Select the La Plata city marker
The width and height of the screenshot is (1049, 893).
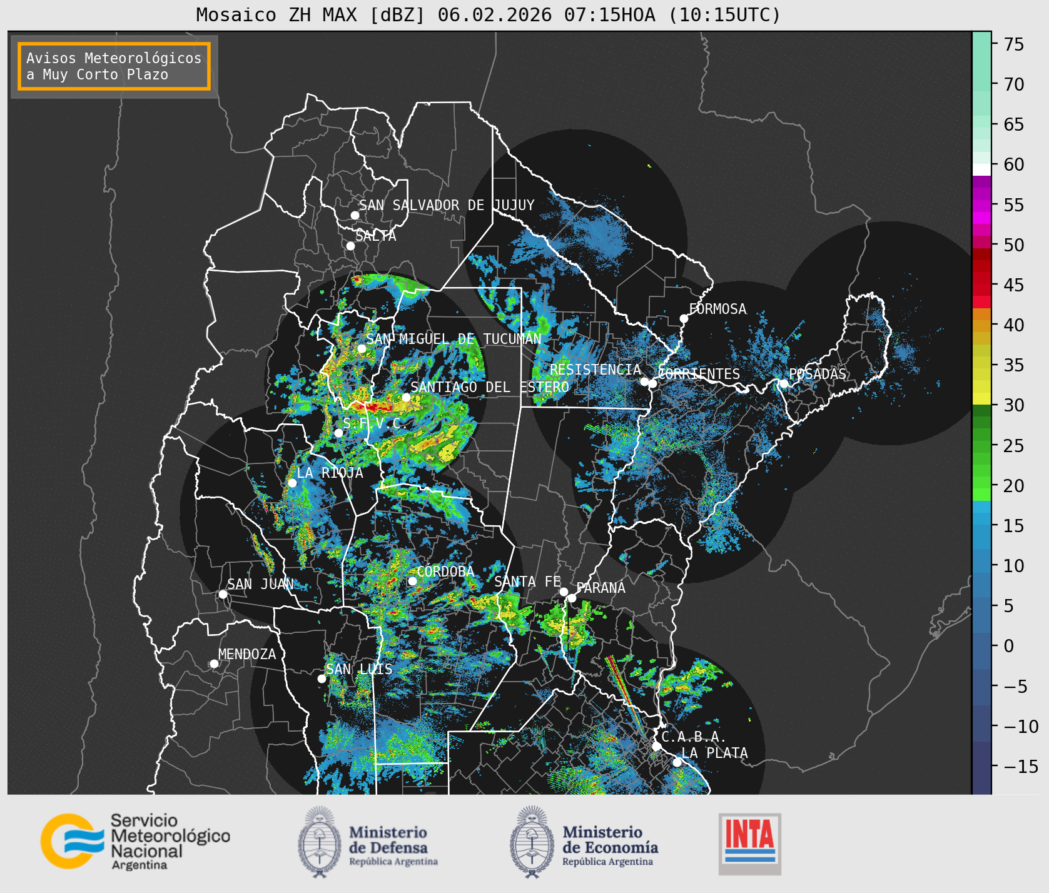(x=677, y=762)
